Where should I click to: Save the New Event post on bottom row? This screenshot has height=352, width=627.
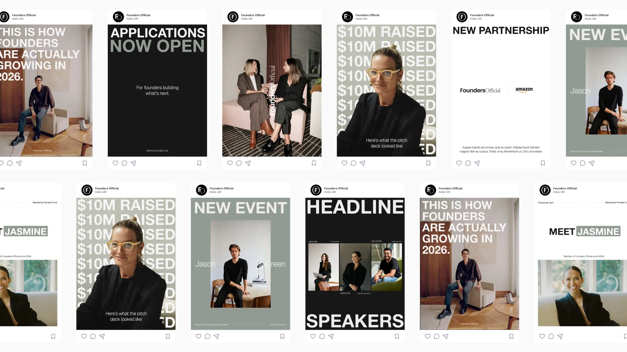click(282, 336)
